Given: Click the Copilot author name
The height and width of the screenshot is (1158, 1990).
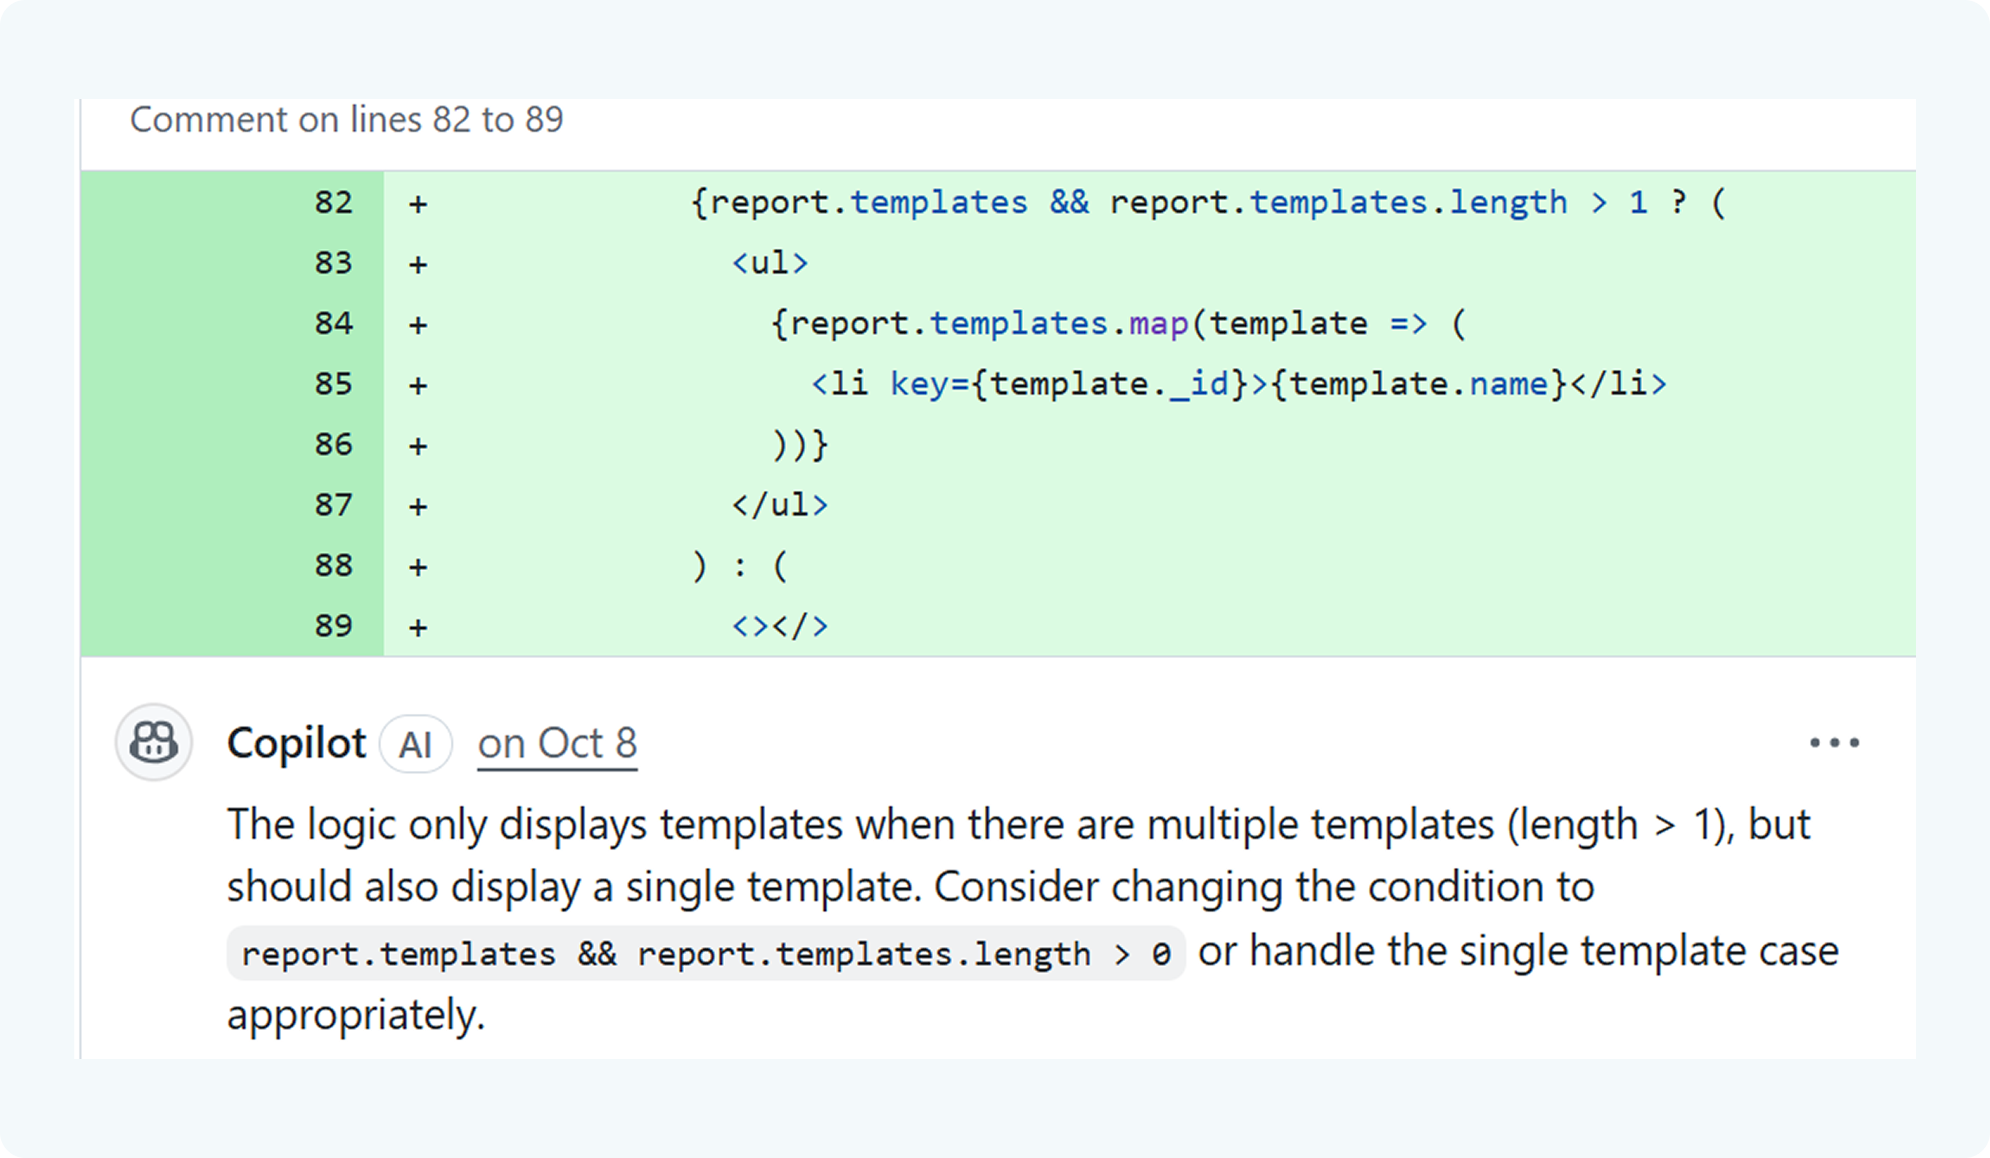Looking at the screenshot, I should [x=296, y=743].
